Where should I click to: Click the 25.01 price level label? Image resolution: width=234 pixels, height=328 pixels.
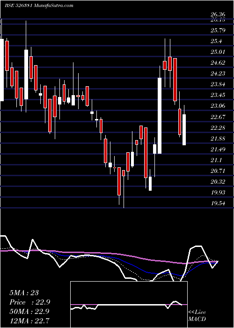218,52
